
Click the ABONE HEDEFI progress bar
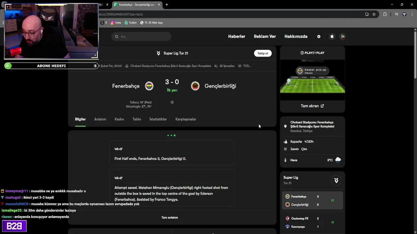51,66
